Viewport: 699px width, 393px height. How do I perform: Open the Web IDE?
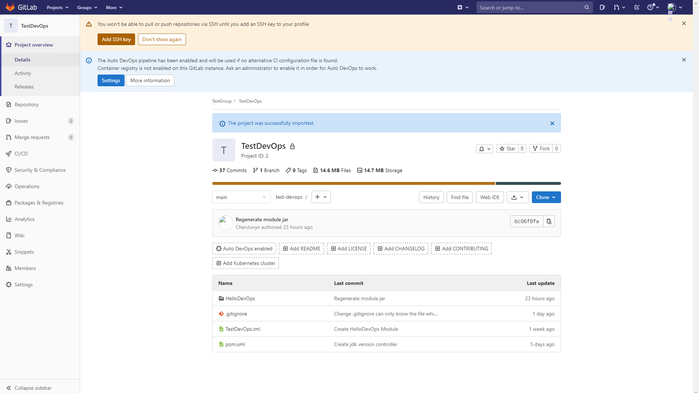490,197
